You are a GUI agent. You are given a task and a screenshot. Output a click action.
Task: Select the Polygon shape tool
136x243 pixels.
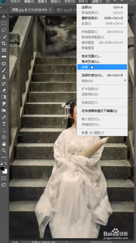4,137
